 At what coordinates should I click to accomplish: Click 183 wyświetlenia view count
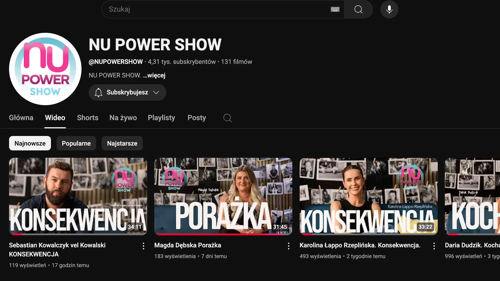tap(175, 256)
